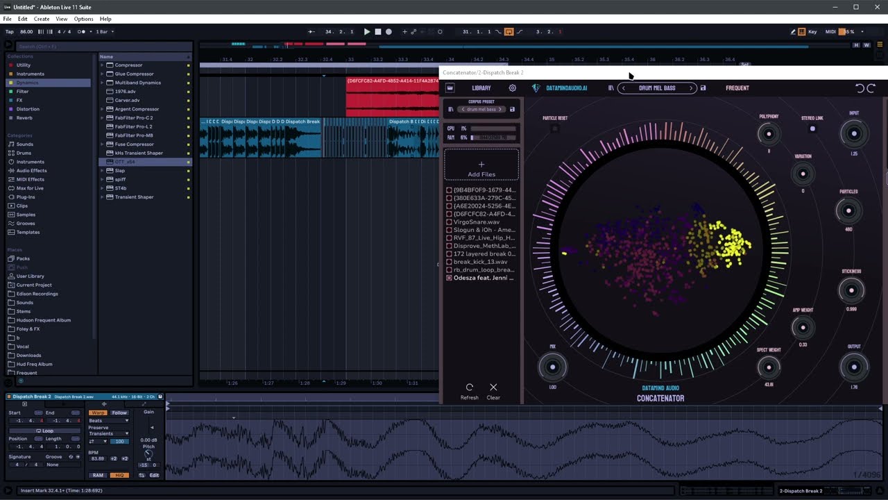
Task: Open the Help menu
Action: (105, 19)
